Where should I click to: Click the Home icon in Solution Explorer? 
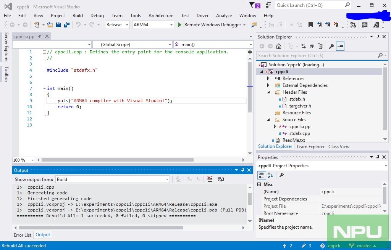click(279, 46)
